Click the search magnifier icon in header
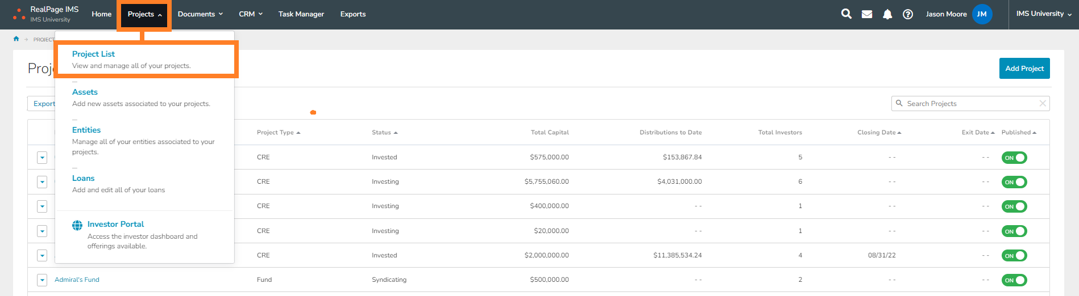The height and width of the screenshot is (296, 1079). (846, 14)
